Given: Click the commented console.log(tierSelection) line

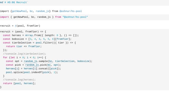Looking at the screenshot, I should 25,54.
